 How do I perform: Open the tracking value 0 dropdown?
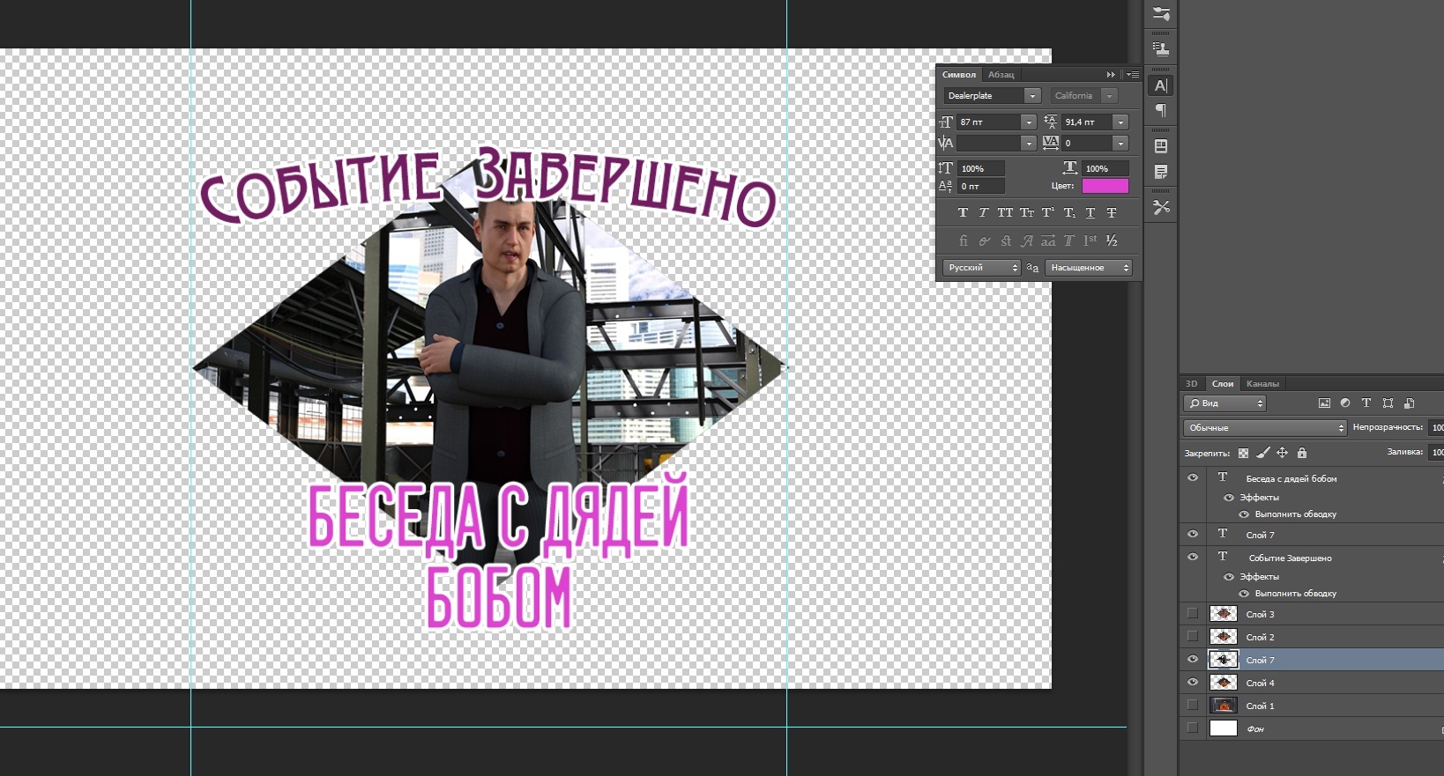[x=1120, y=144]
